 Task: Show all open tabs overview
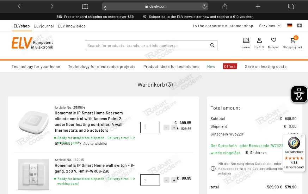pyautogui.click(x=291, y=6)
